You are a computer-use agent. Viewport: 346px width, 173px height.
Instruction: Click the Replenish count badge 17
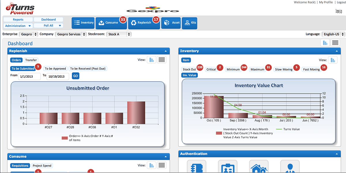point(156,20)
